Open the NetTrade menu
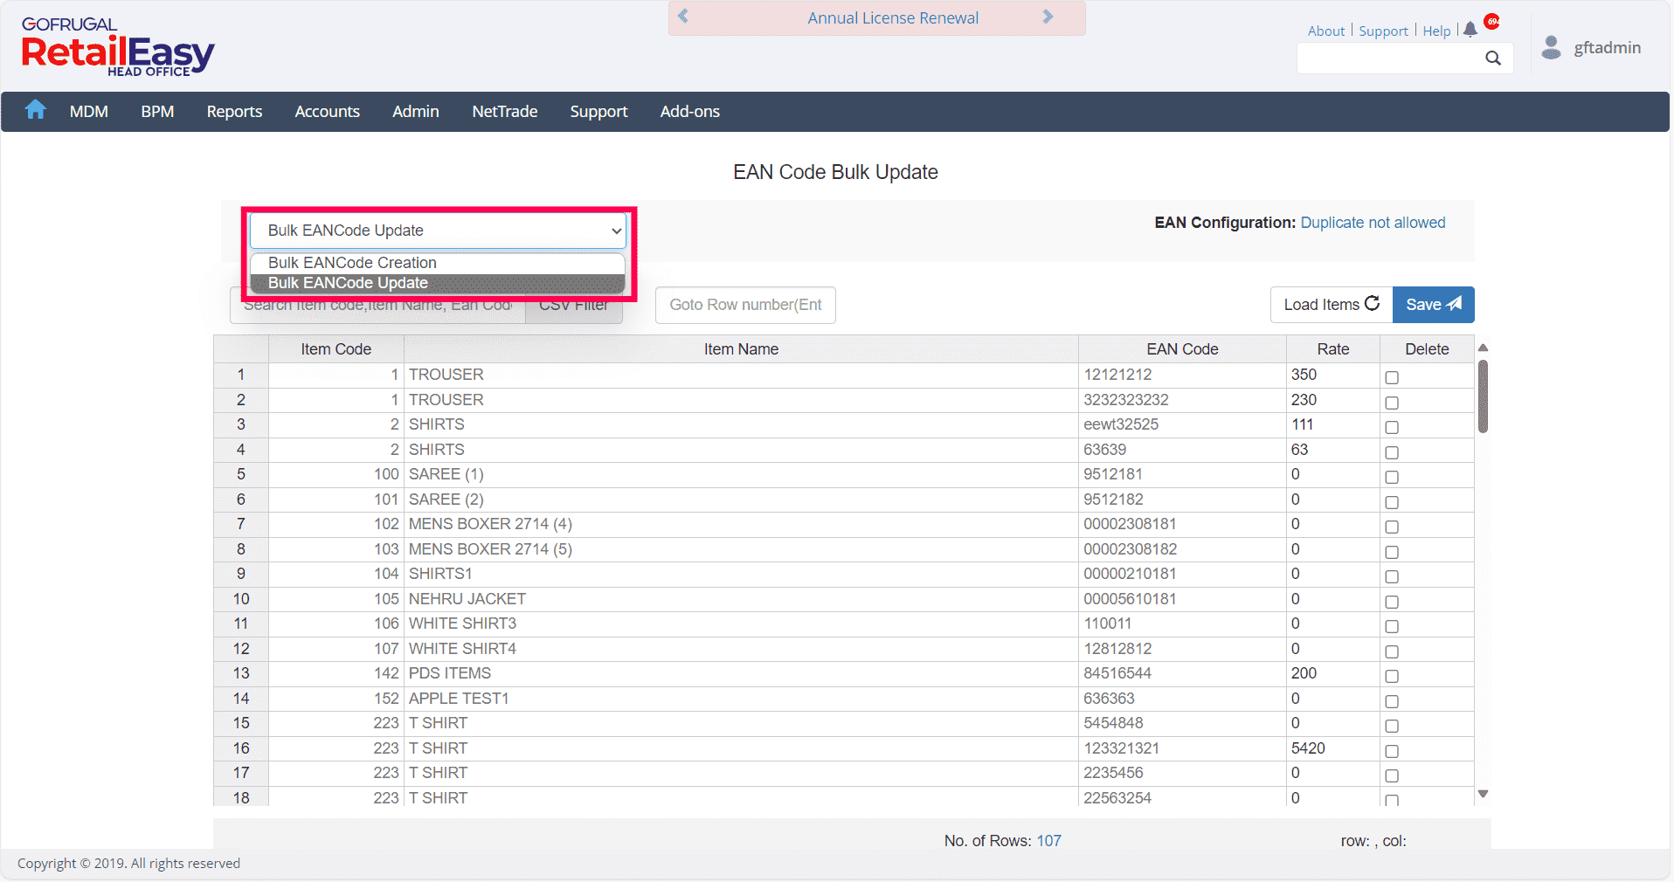Image resolution: width=1674 pixels, height=882 pixels. [505, 112]
